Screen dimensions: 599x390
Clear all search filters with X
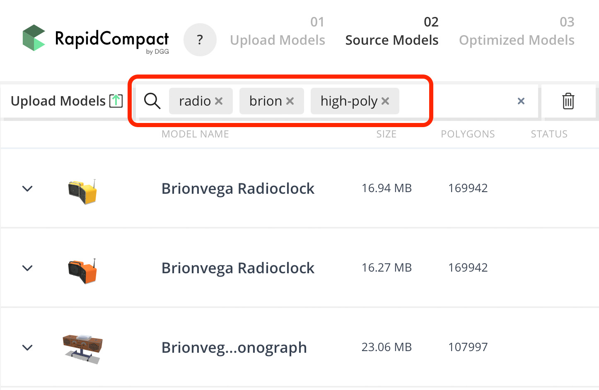click(x=521, y=101)
